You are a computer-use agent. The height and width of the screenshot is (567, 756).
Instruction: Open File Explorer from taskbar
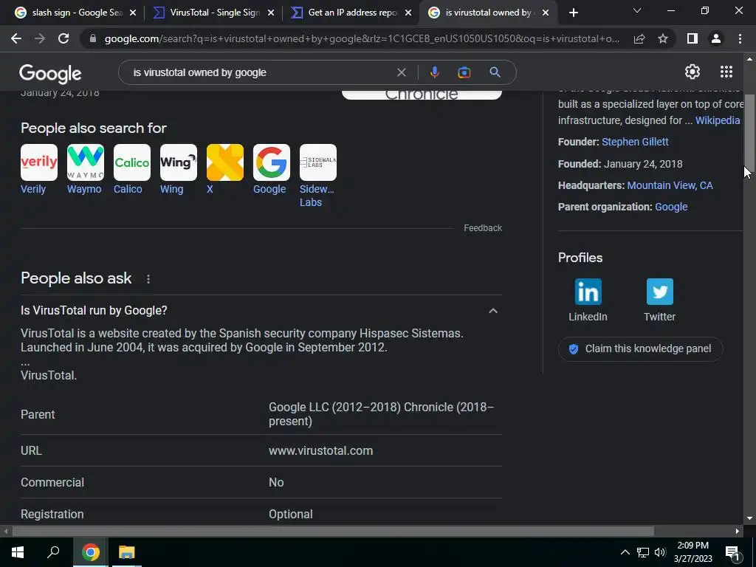(127, 552)
